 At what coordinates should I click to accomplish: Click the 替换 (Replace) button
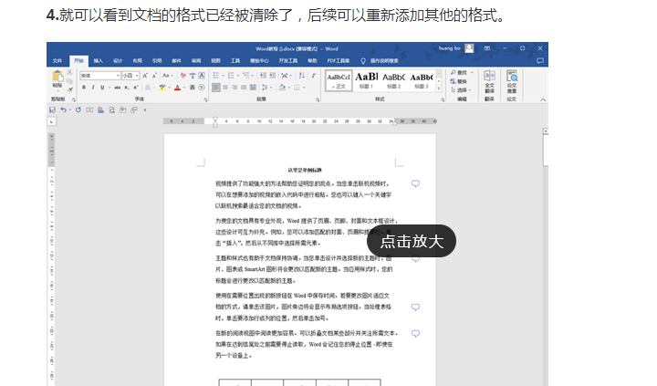point(458,81)
